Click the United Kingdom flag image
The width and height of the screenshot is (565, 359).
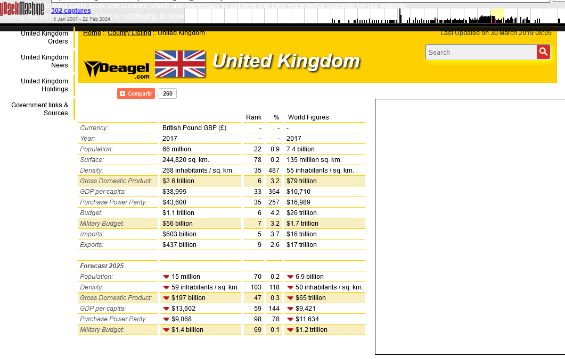coord(180,64)
